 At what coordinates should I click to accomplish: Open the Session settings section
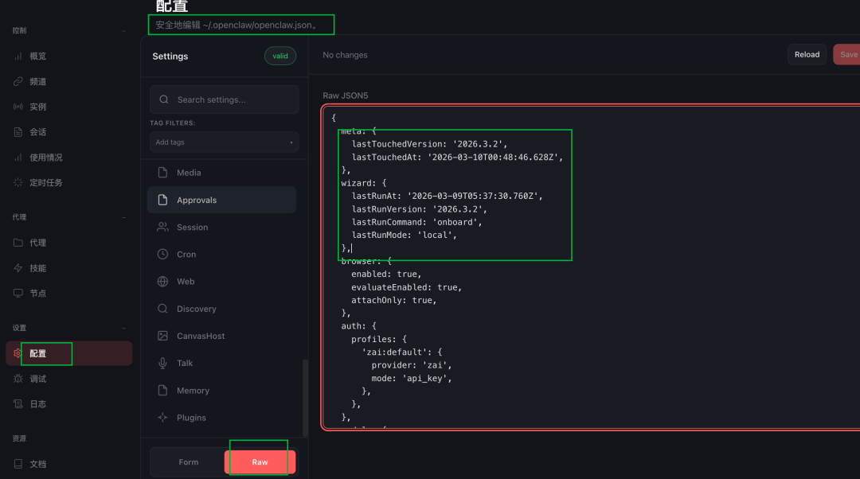click(221, 227)
